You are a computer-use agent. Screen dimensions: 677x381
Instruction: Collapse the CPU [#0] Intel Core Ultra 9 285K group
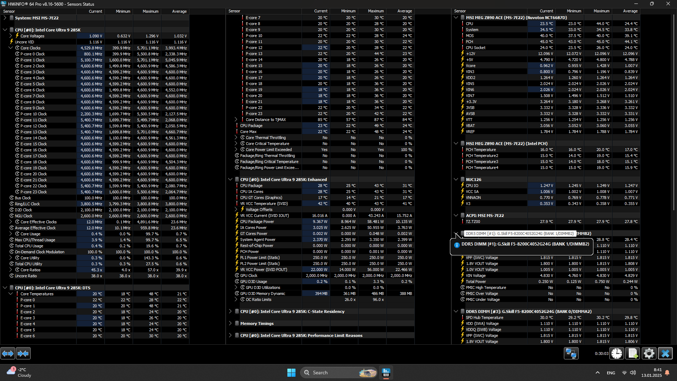point(5,30)
